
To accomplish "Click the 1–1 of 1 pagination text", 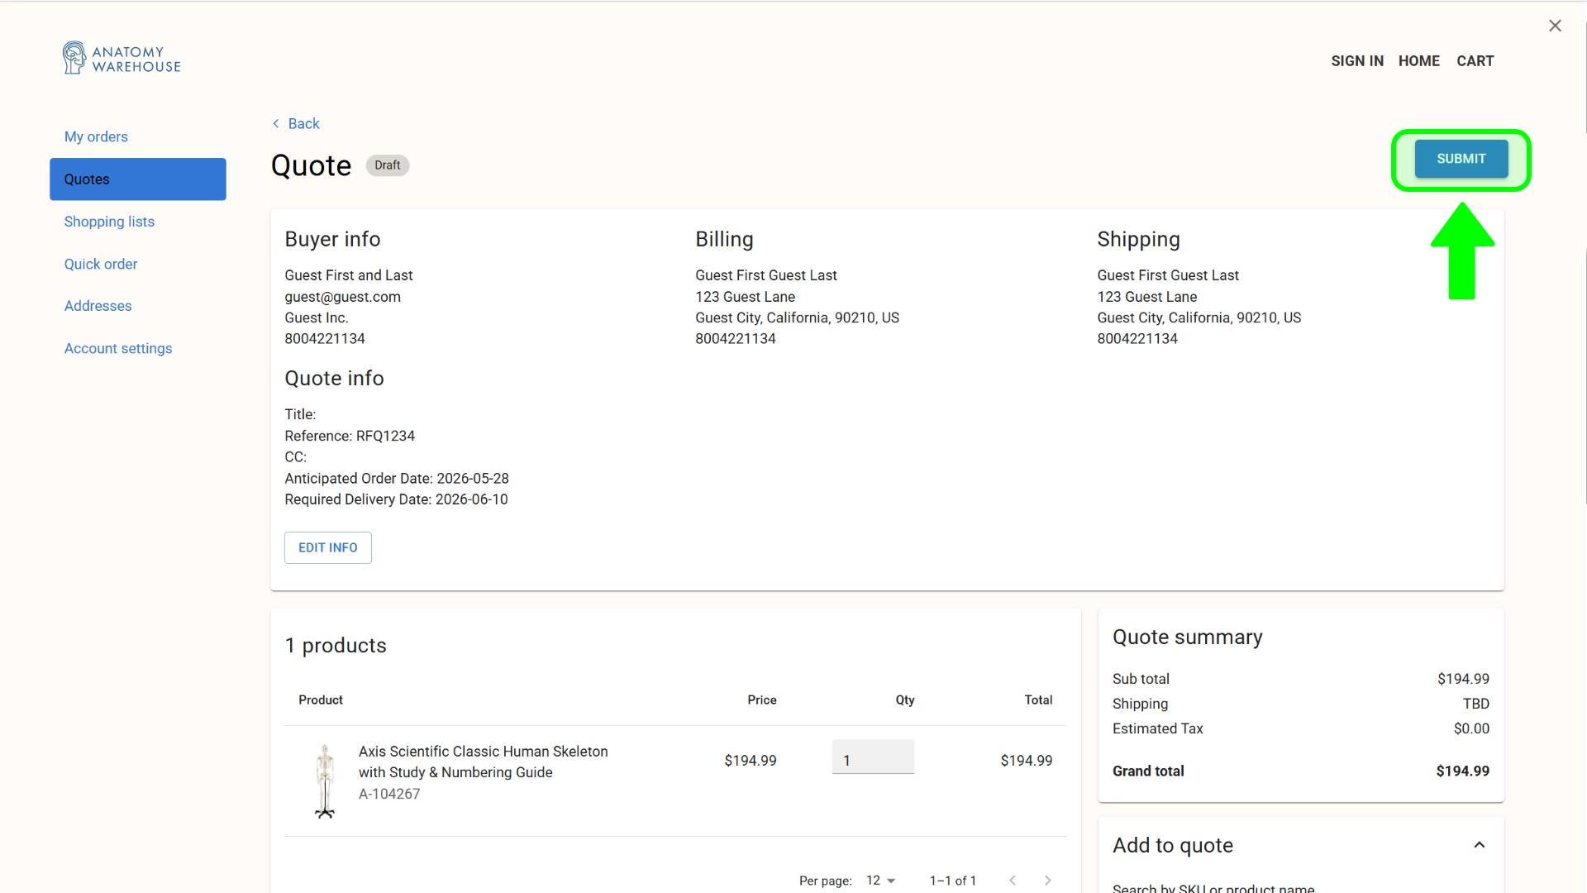I will coord(953,881).
